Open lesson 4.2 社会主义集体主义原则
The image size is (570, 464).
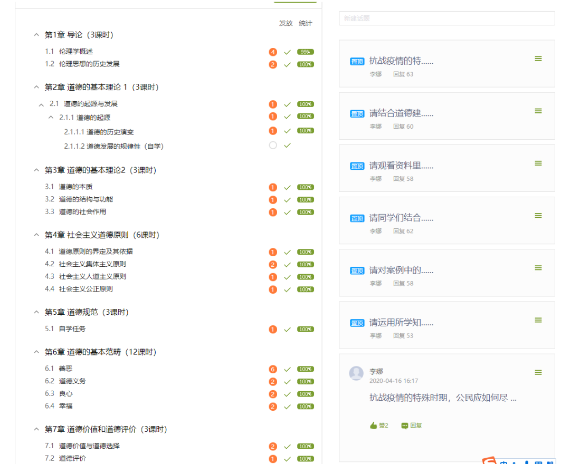pyautogui.click(x=92, y=264)
